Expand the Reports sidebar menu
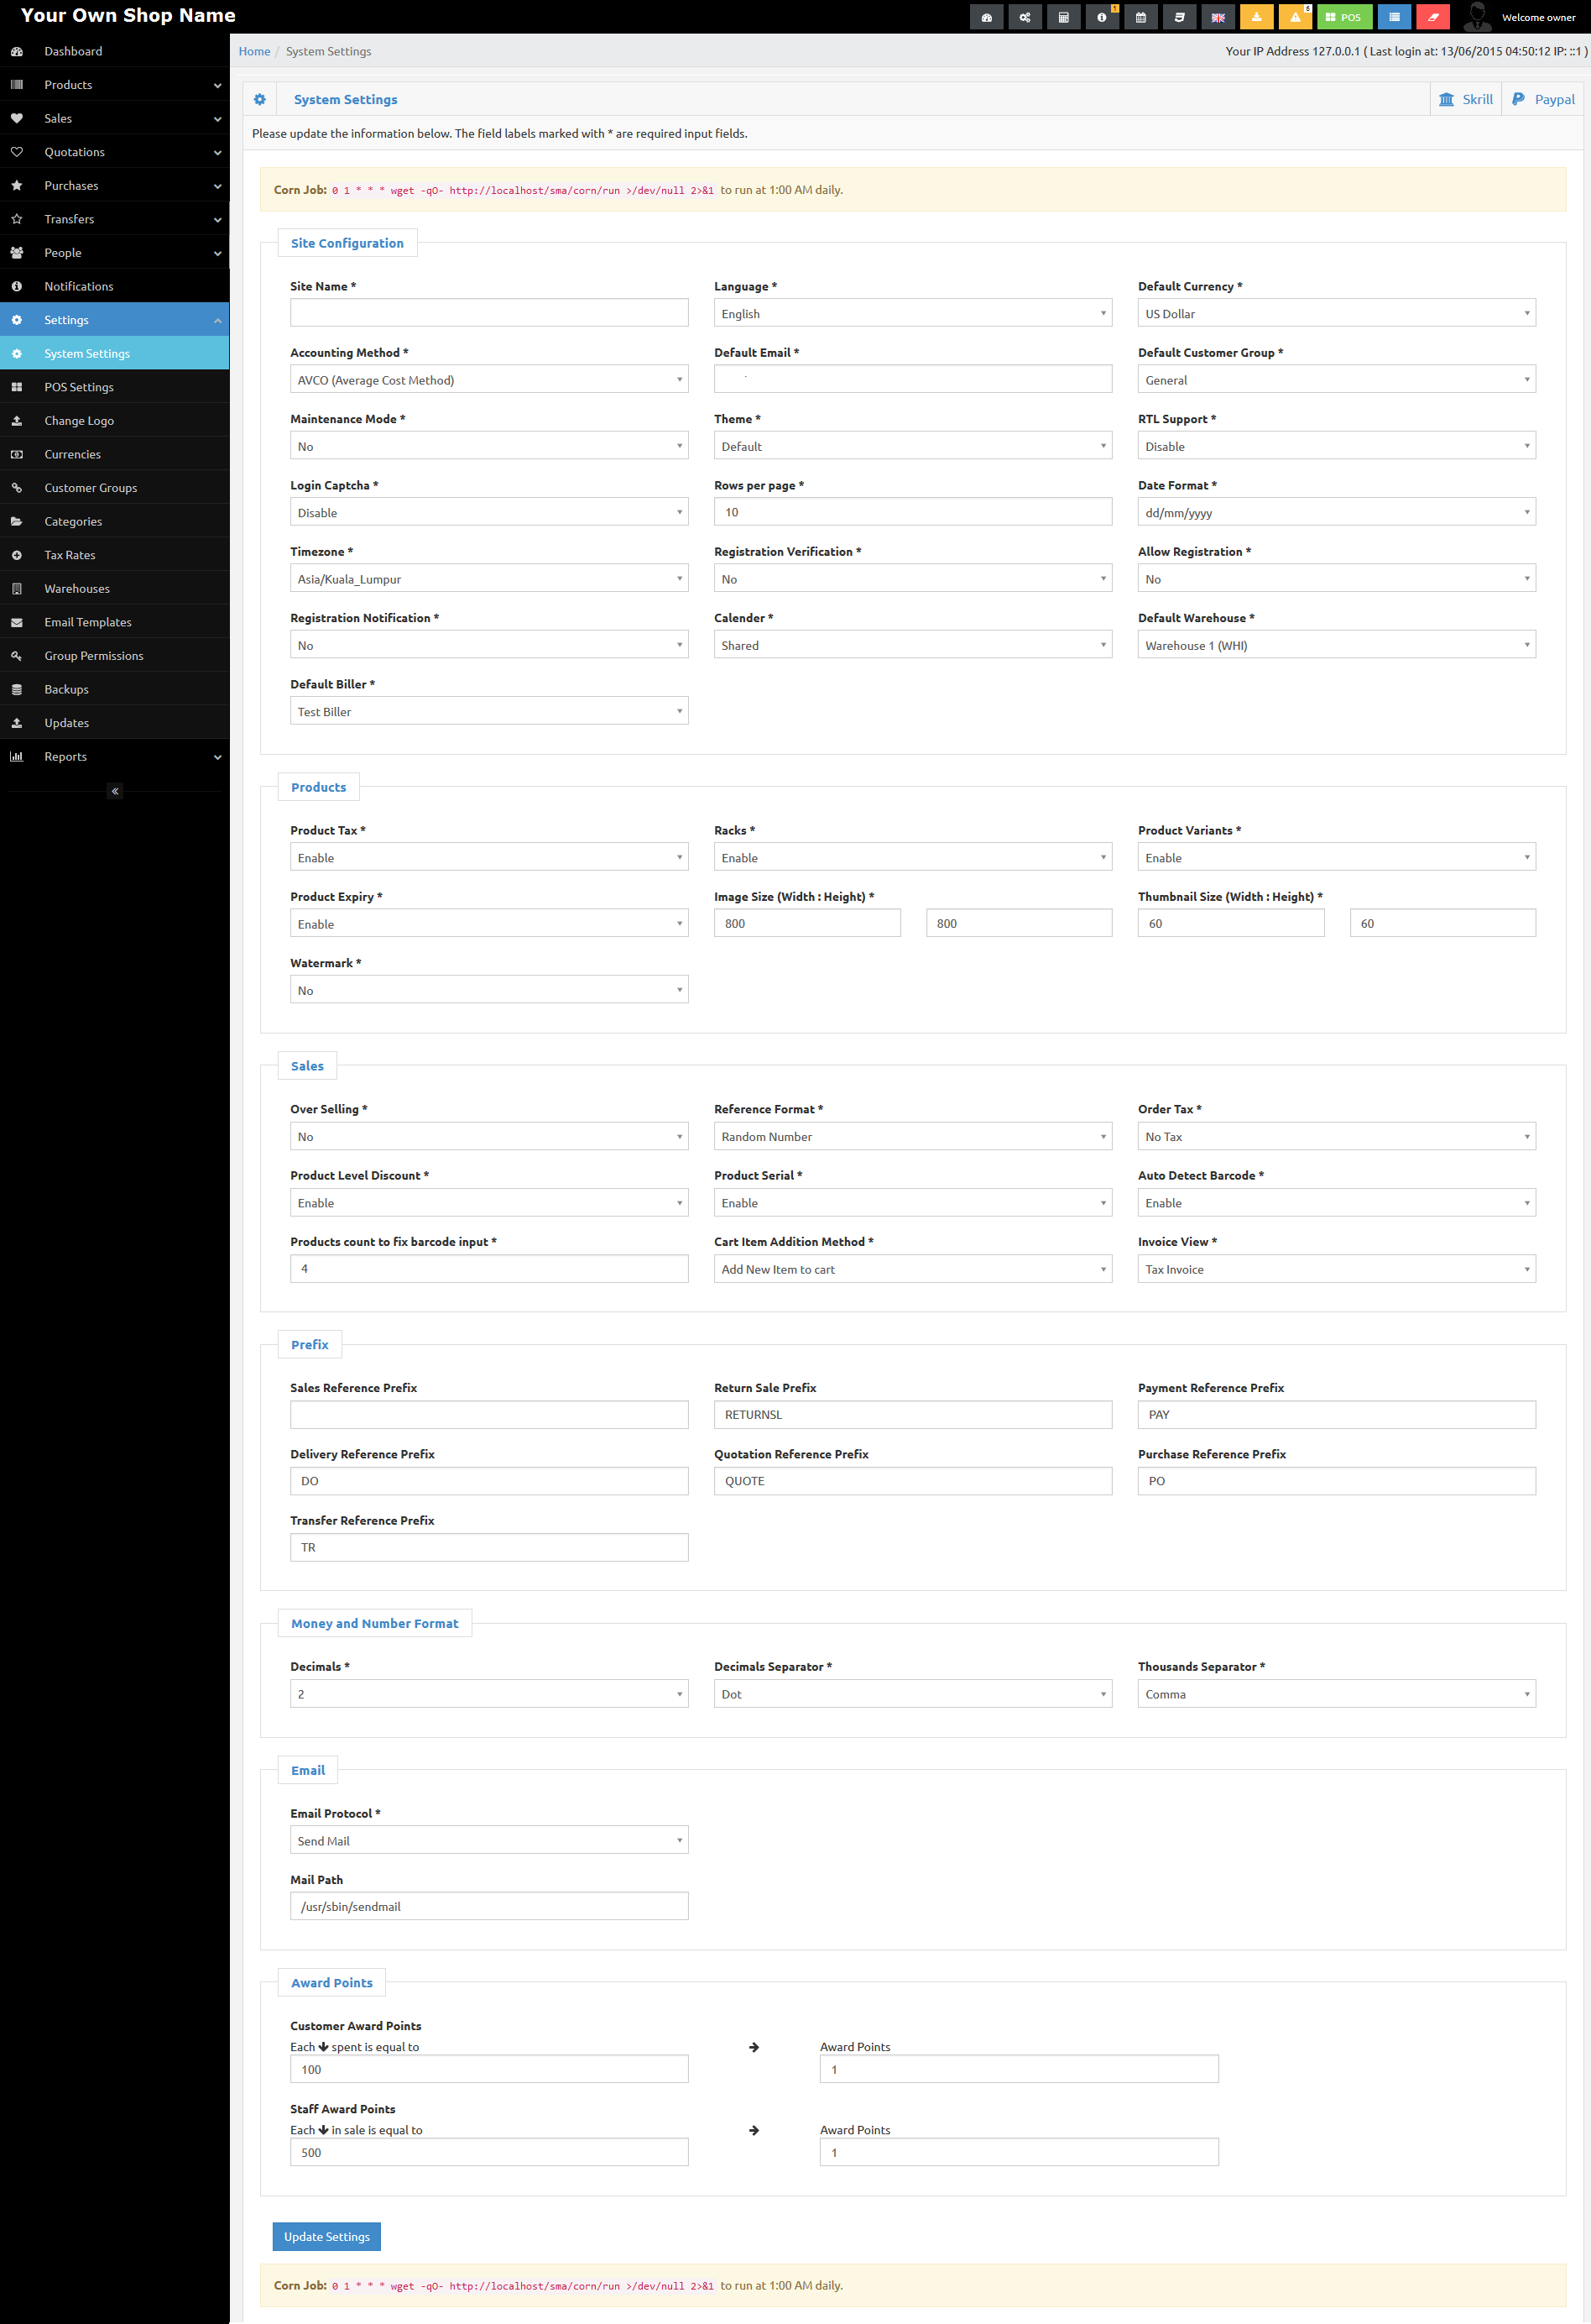This screenshot has width=1591, height=2324. pos(115,757)
